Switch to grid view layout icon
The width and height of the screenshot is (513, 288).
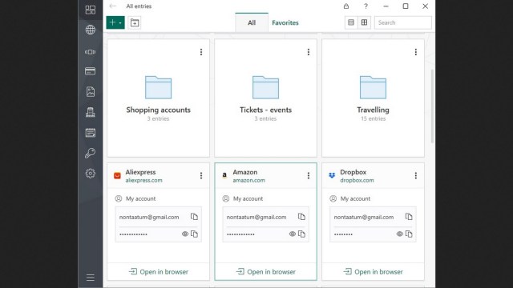click(364, 22)
